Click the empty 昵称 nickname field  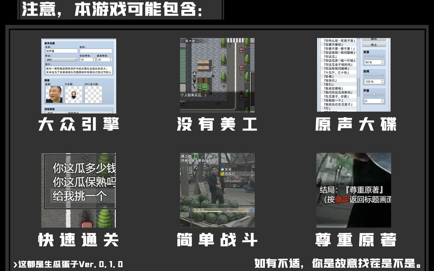point(96,51)
